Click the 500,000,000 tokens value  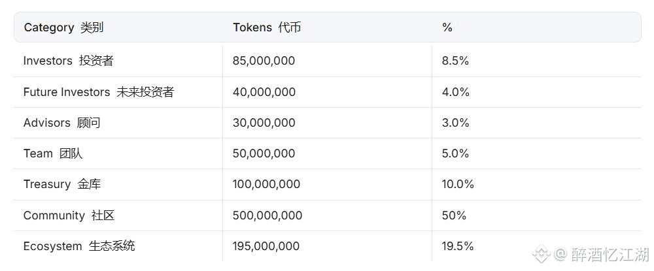(x=267, y=215)
